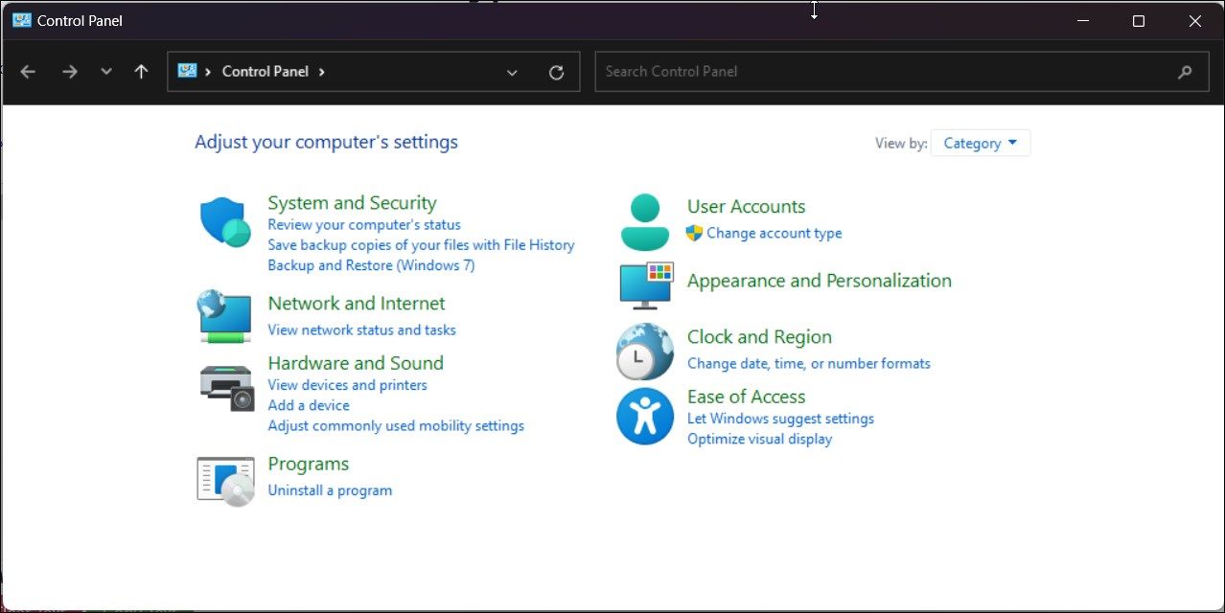Open Hardware and Sound heading
The height and width of the screenshot is (613, 1225).
click(356, 362)
